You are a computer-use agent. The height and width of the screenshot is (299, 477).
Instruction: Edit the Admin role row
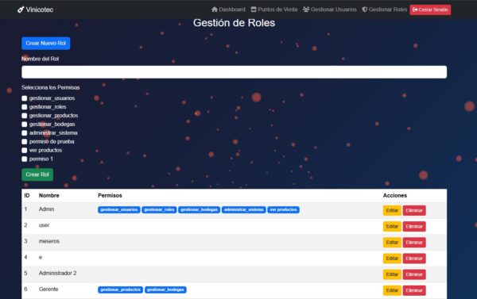pyautogui.click(x=392, y=210)
